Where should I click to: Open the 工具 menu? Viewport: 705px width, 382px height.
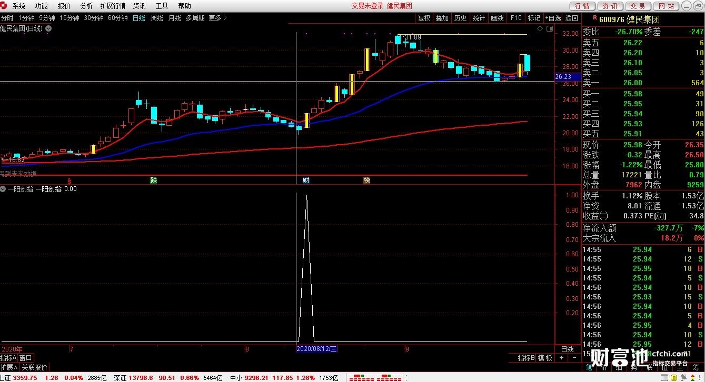tap(162, 6)
